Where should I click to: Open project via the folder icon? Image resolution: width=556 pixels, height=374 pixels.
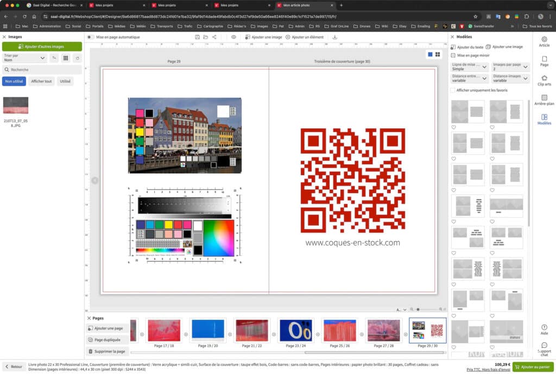coord(206,37)
